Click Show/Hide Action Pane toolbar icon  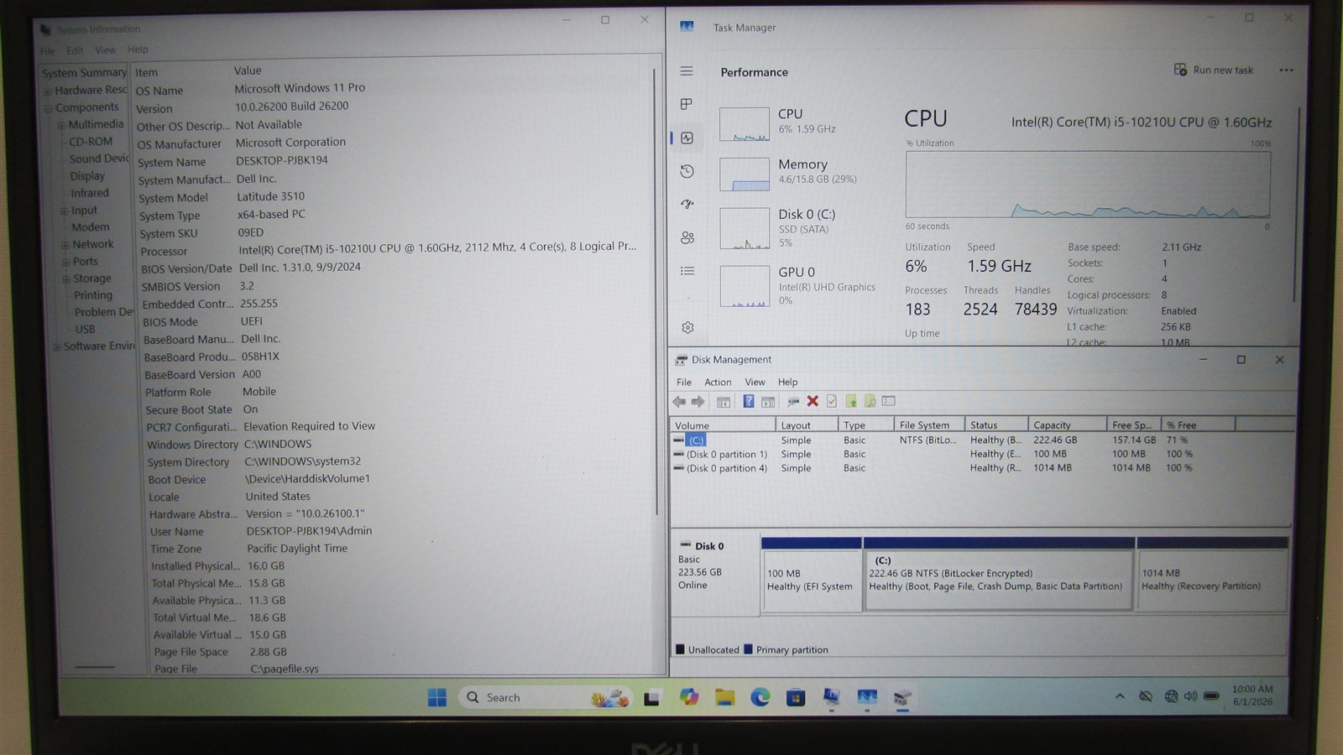pyautogui.click(x=767, y=402)
